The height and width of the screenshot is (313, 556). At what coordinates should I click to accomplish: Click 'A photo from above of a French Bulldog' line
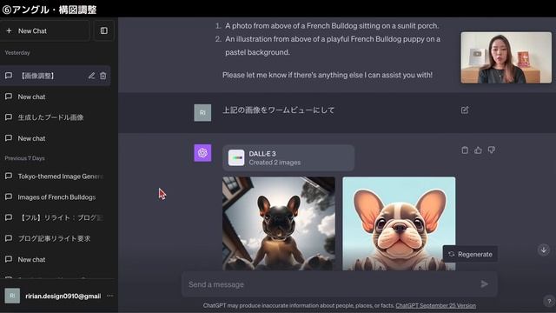click(332, 26)
